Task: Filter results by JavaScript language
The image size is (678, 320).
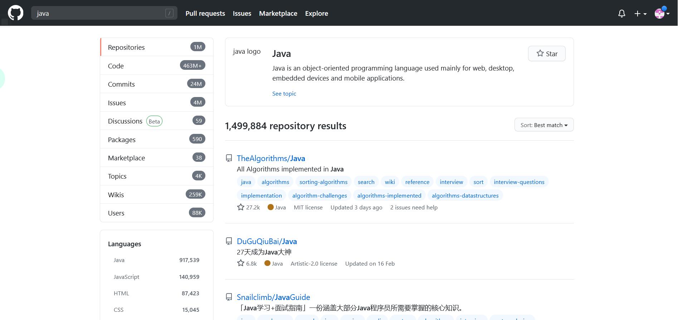Action: pos(156,277)
